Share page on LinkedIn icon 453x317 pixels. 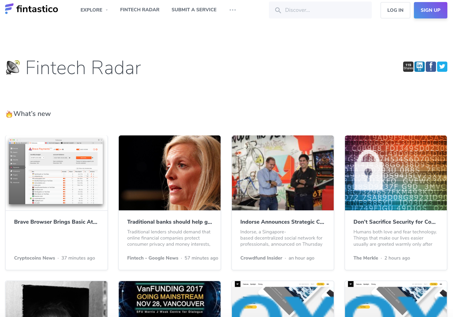coord(420,67)
